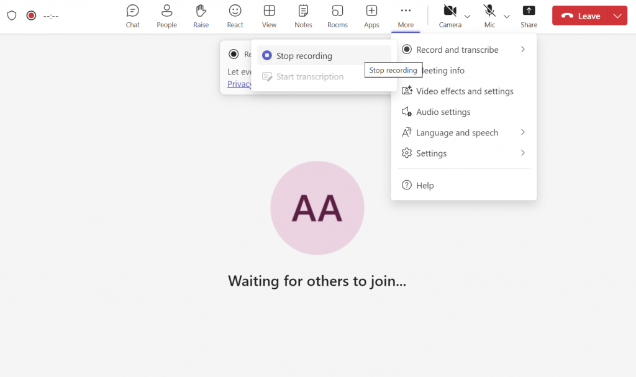The width and height of the screenshot is (636, 377).
Task: Expand Camera options dropdown arrow
Action: (468, 16)
